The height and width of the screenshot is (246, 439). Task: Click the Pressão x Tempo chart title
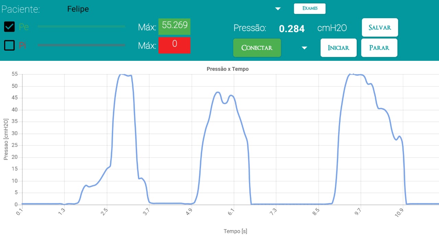click(x=227, y=69)
